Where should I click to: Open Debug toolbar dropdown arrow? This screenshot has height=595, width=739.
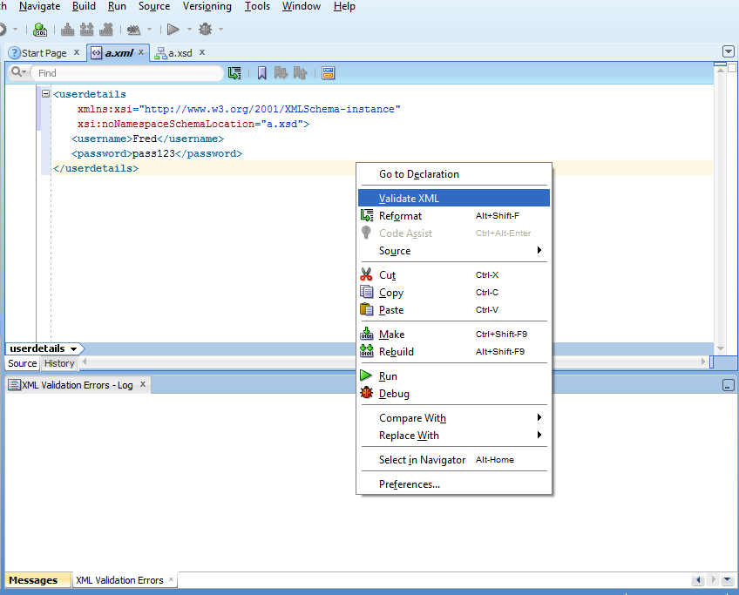(x=220, y=30)
